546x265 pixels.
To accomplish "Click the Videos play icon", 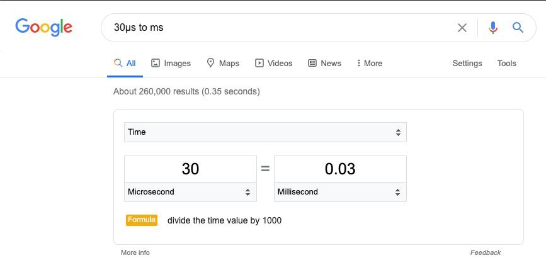I will pos(259,63).
